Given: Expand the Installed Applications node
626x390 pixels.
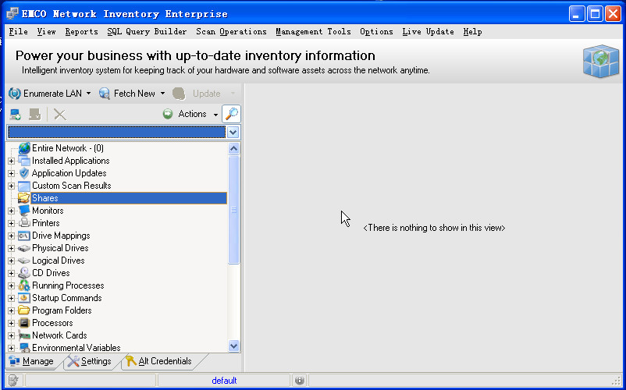Looking at the screenshot, I should point(11,161).
